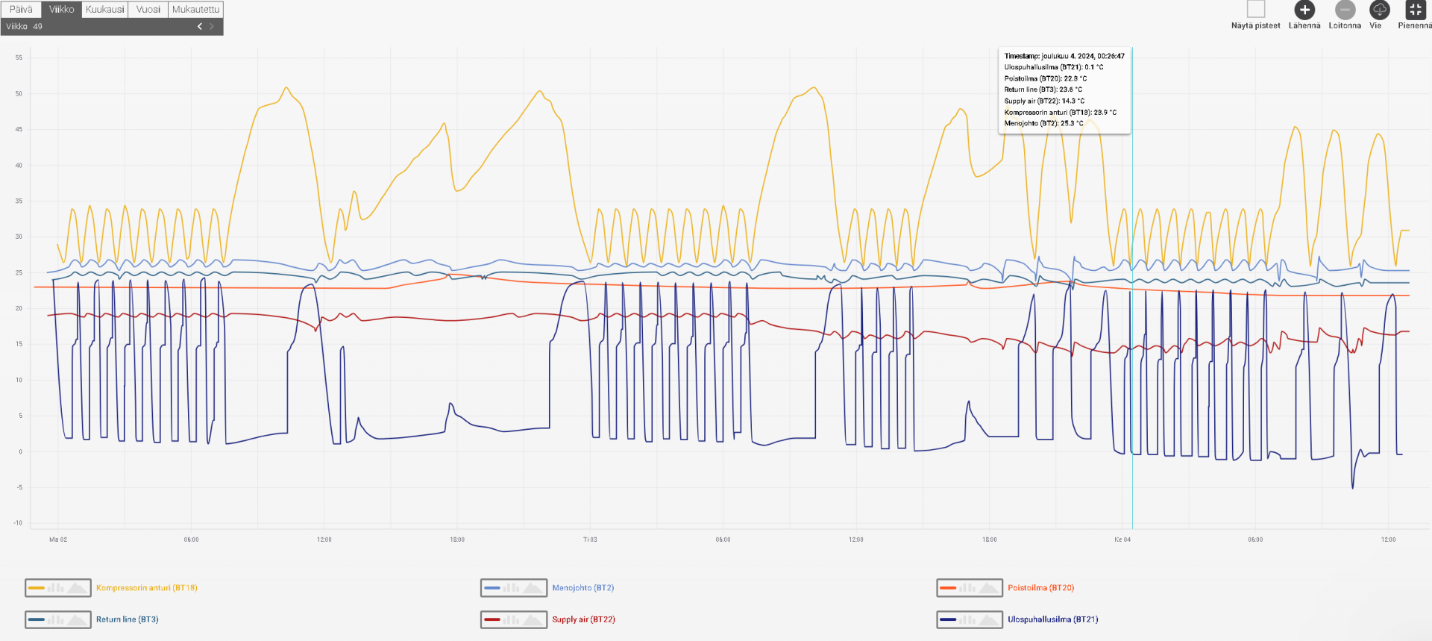
Task: Switch to the Päivä tab
Action: (x=21, y=9)
